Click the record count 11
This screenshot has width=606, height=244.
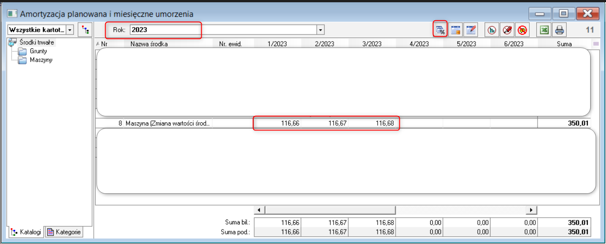click(x=590, y=30)
